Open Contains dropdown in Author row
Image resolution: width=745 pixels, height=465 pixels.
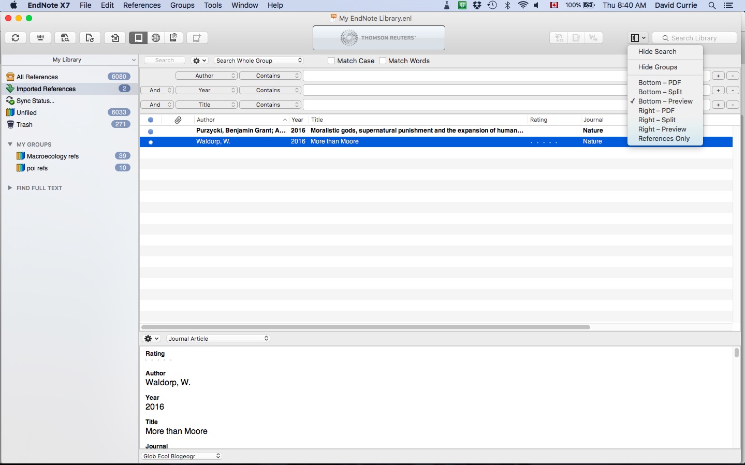click(270, 76)
